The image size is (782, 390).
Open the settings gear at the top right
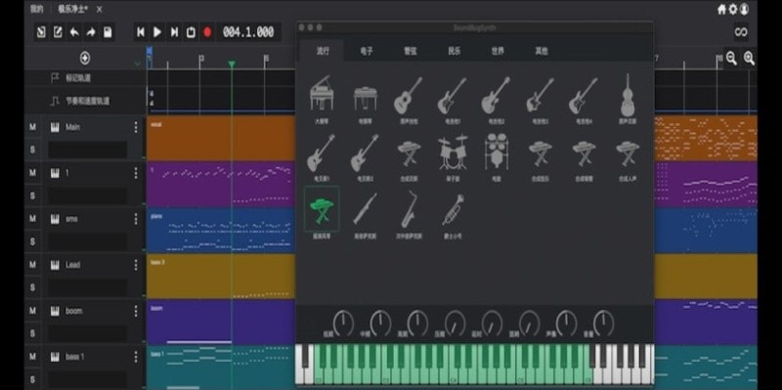(732, 9)
